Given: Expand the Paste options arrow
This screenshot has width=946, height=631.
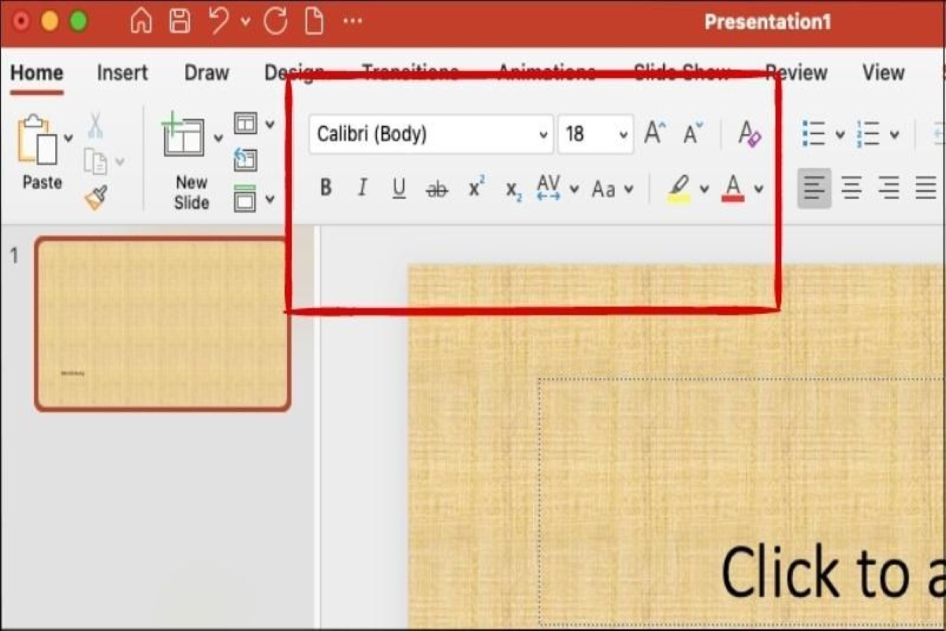Looking at the screenshot, I should click(x=69, y=138).
